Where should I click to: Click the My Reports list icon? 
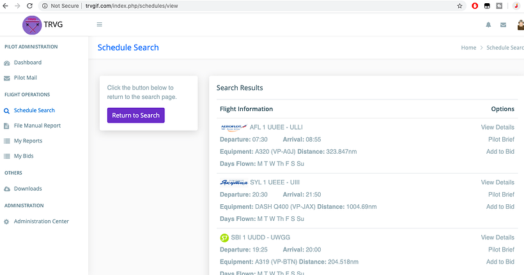click(x=6, y=141)
